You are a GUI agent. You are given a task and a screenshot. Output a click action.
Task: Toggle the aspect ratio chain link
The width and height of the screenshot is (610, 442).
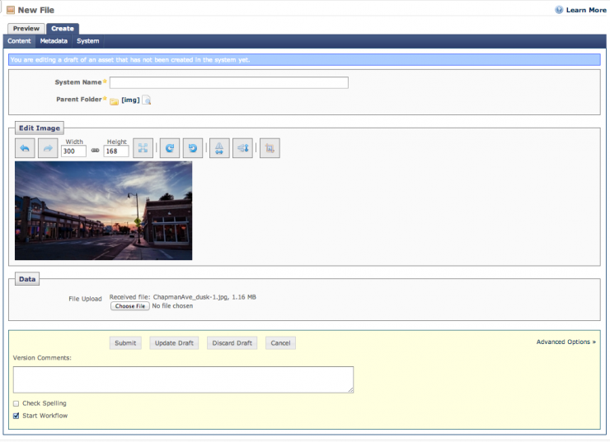(x=95, y=151)
